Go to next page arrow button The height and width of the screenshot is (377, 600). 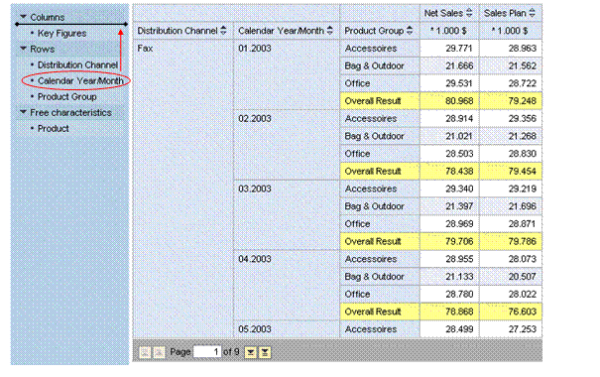251,352
